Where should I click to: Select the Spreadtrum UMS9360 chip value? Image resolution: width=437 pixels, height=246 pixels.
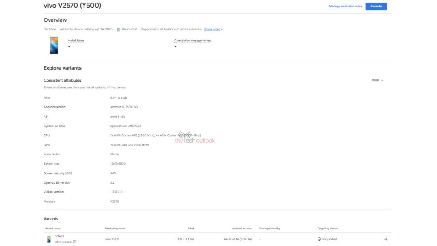125,126
